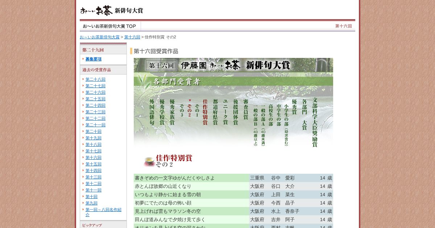435x228 pixels.
Task: Open the 募集要項 sidebar link
Action: 94,59
